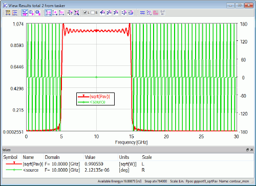Click the Name column header

[x=28, y=157]
